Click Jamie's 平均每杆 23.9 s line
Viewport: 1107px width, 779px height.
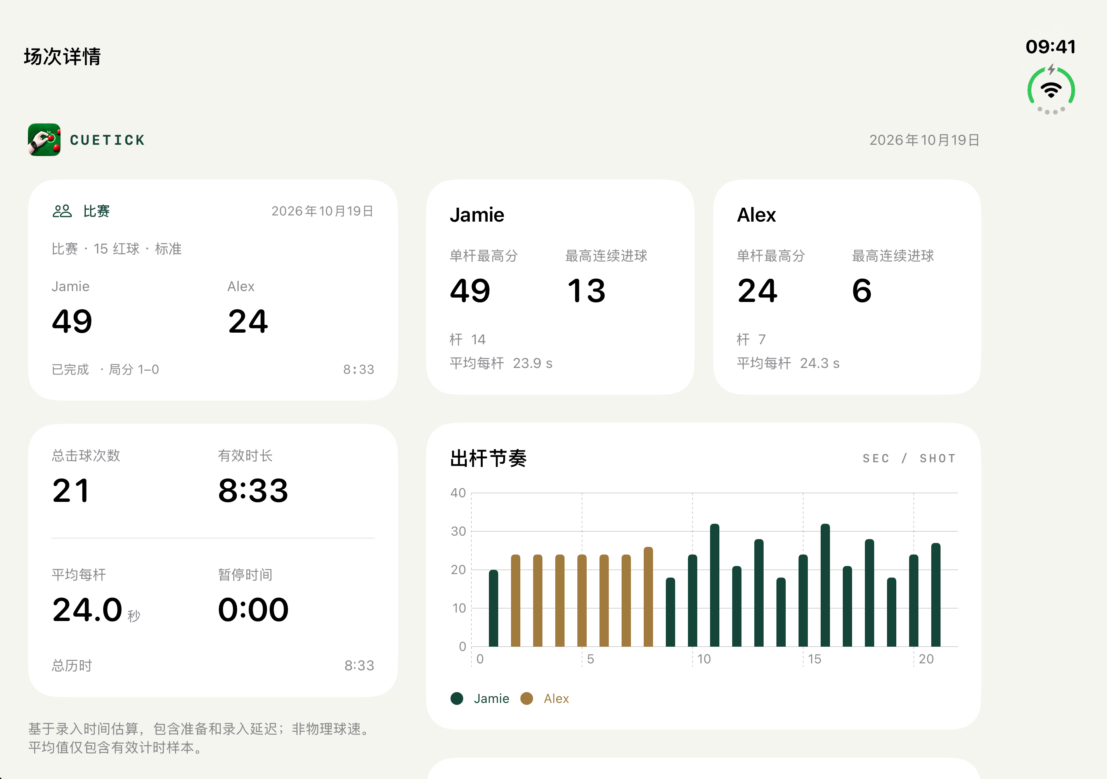501,363
